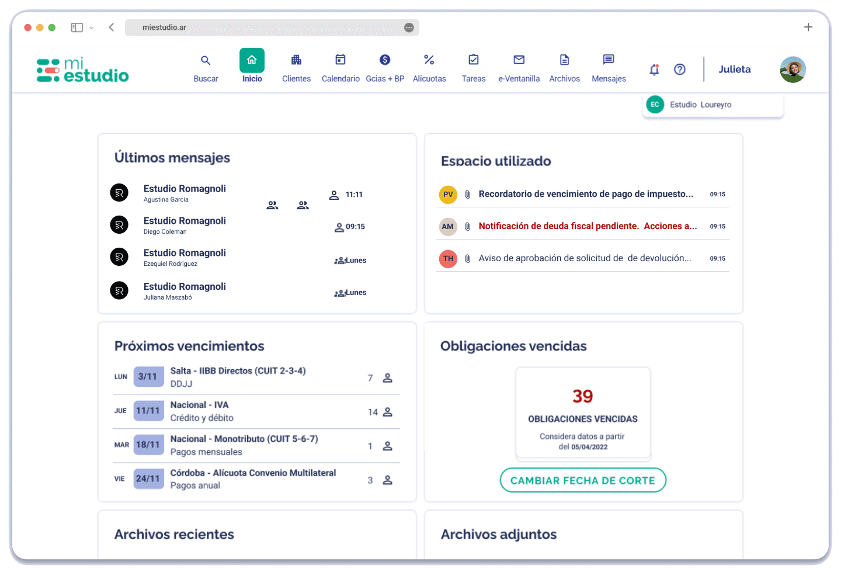Click the group icon beside Juliana Maszabó's message
The image size is (841, 572).
point(340,292)
